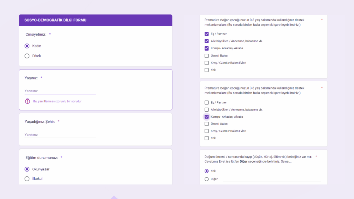Check Eş / Partner in the 3-6 yaş question

207,103
